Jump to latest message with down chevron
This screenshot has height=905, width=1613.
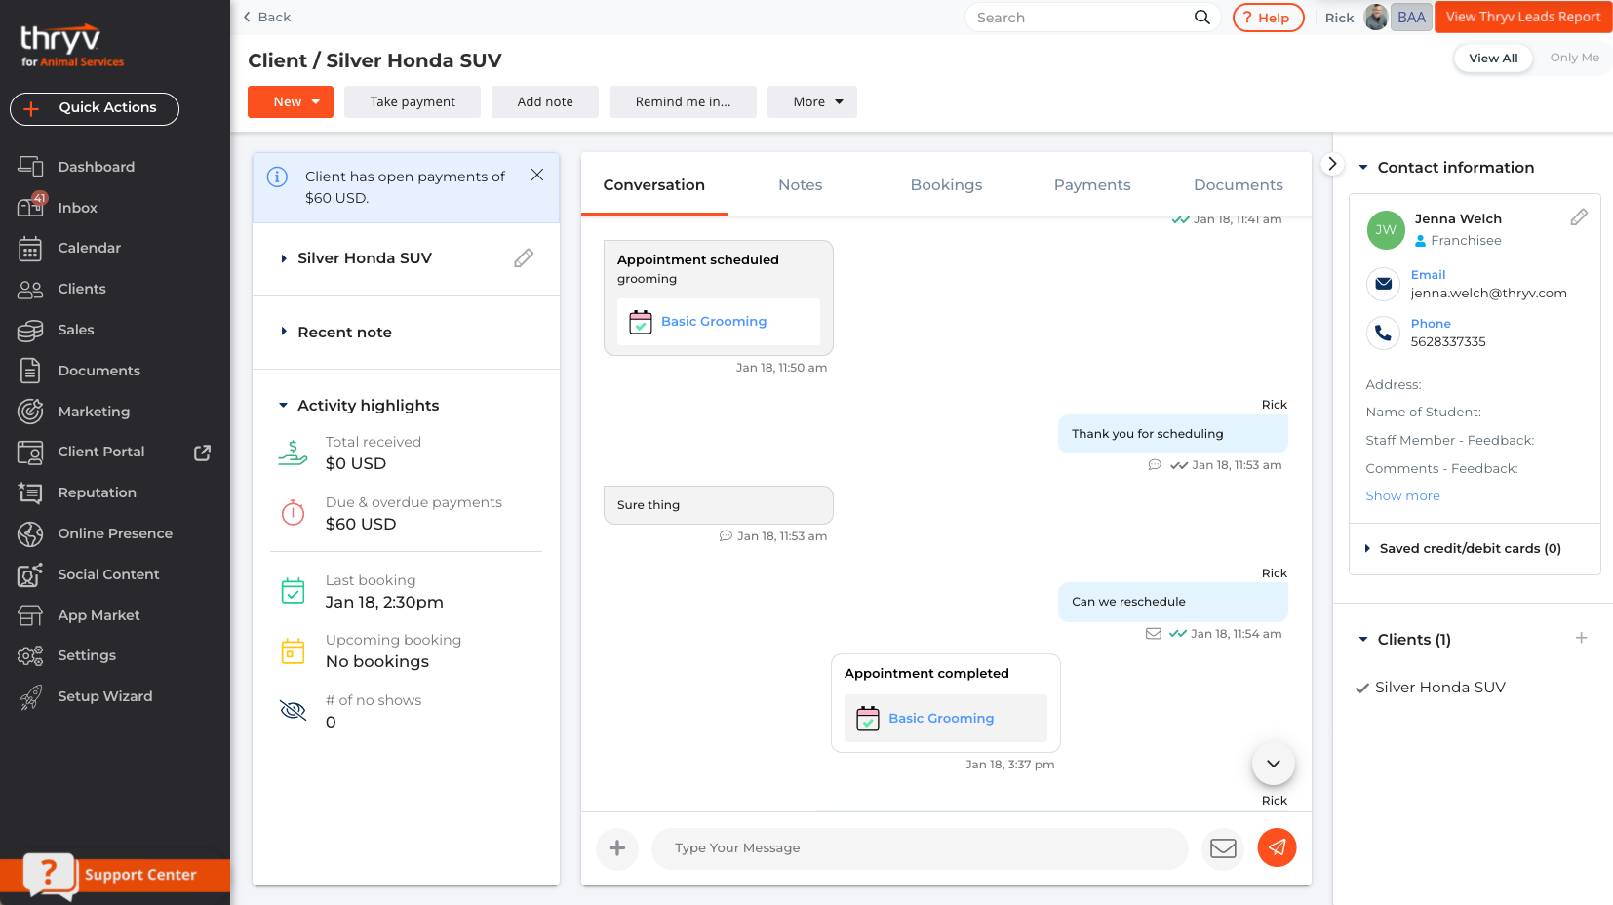1273,764
